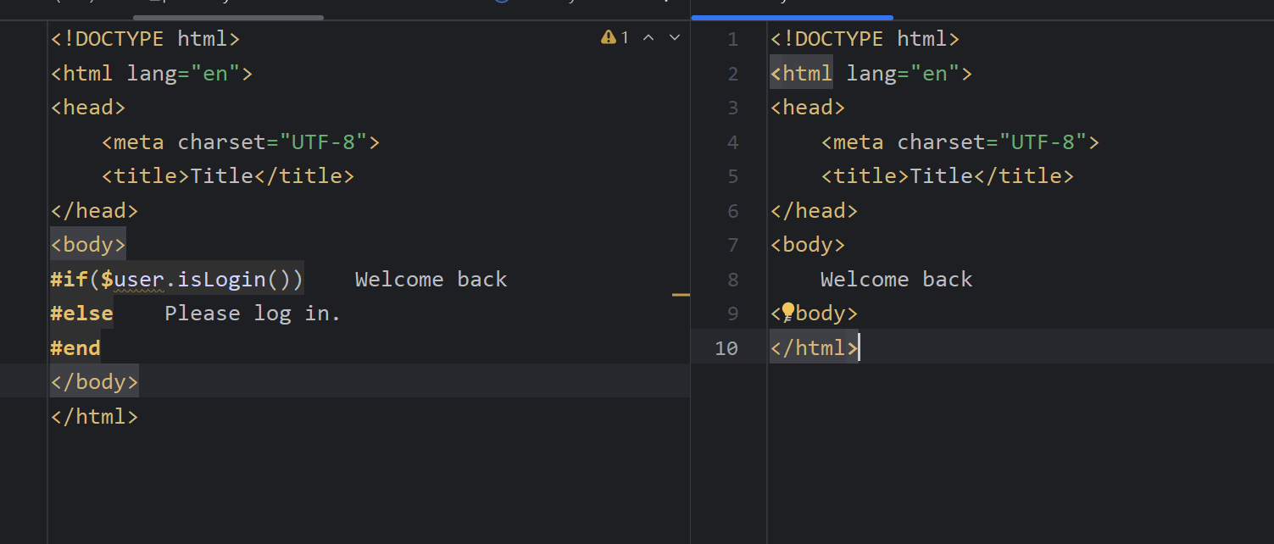Click the yellow warning triangle inspection icon
The height and width of the screenshot is (544, 1274).
tap(609, 37)
